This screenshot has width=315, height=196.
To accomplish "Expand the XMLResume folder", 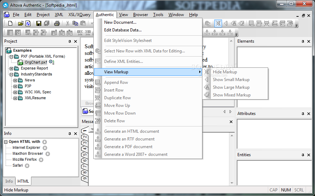I will pos(15,98).
